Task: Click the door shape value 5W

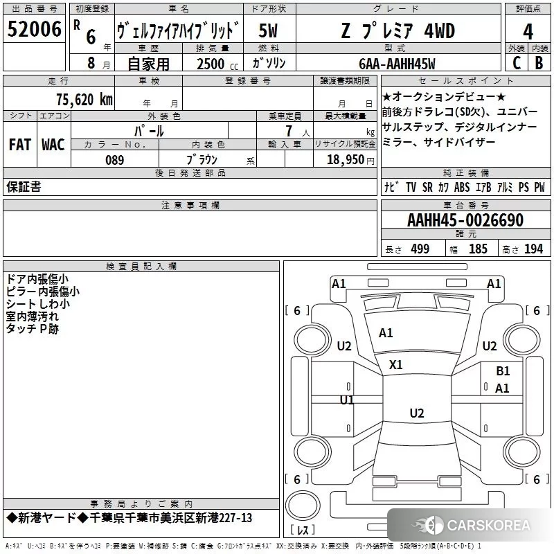Action: click(268, 30)
